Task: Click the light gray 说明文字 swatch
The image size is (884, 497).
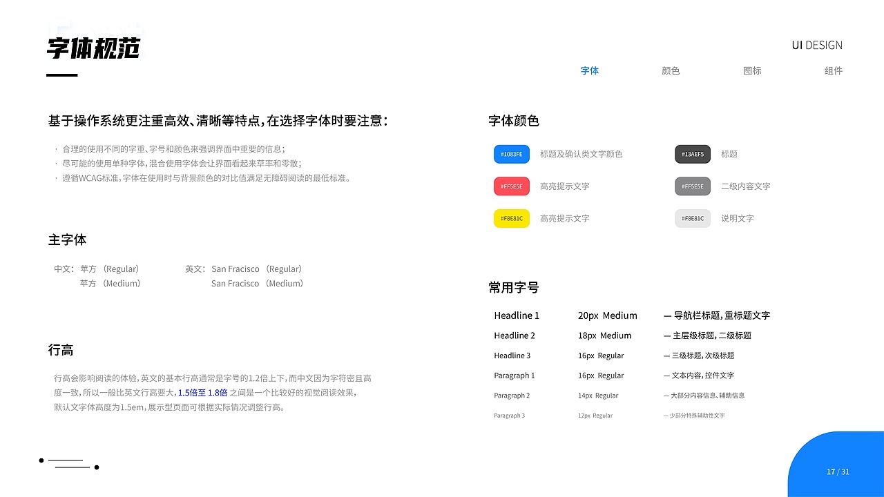Action: (x=693, y=218)
